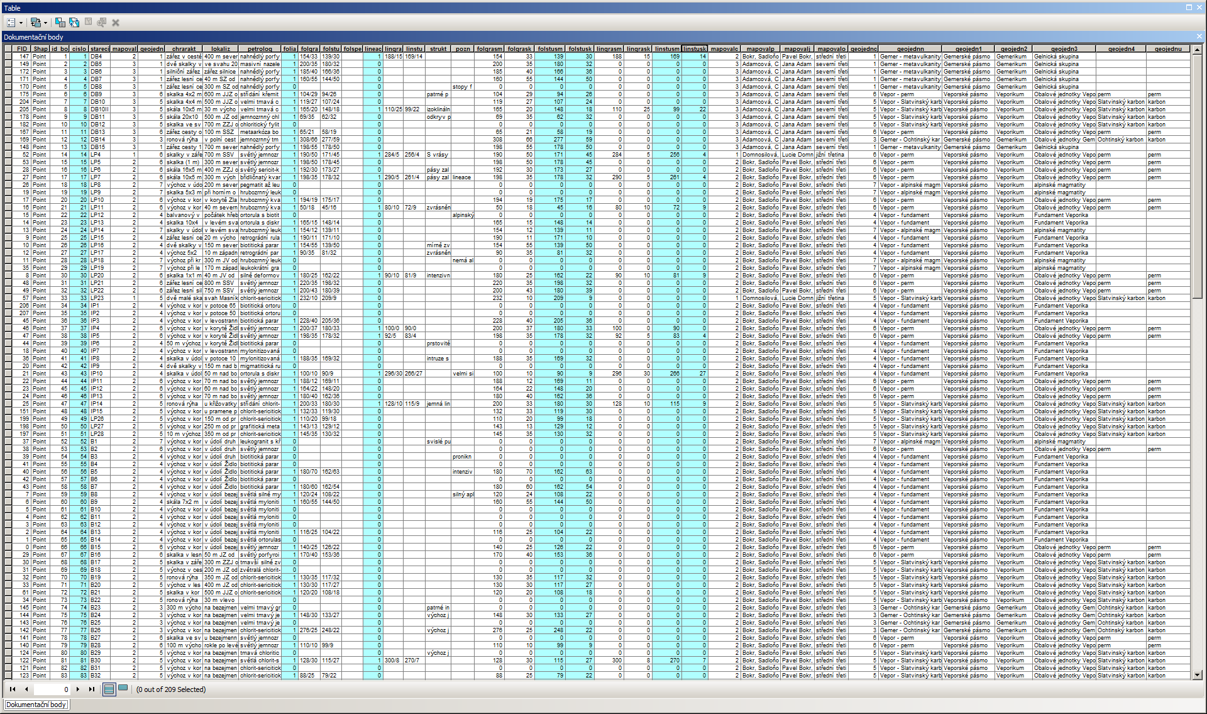Go to the previous record

(26, 689)
